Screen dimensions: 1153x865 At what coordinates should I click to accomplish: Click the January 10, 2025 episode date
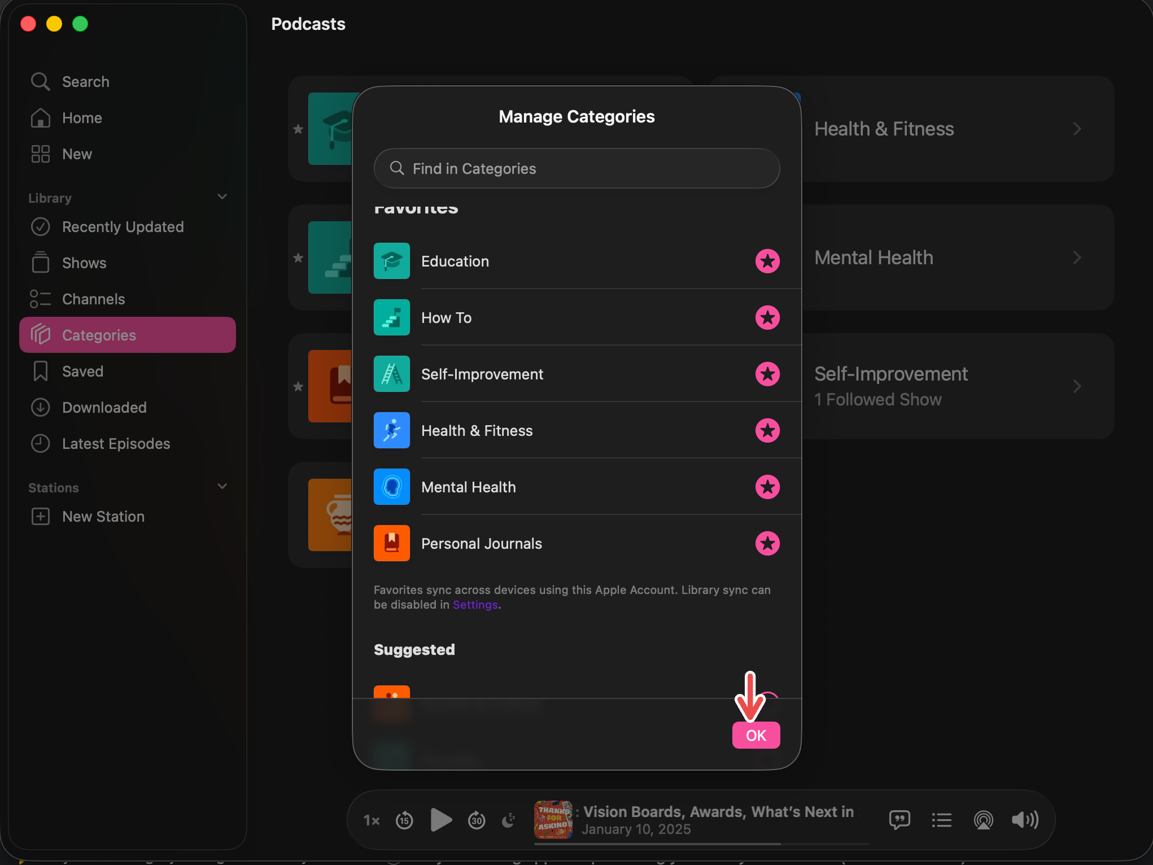[x=636, y=829]
